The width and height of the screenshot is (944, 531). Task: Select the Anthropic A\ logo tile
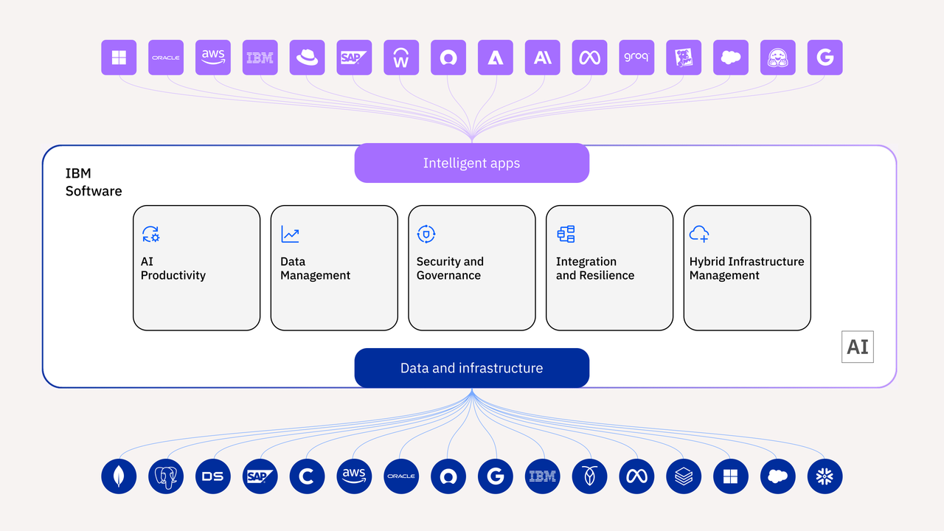[543, 58]
